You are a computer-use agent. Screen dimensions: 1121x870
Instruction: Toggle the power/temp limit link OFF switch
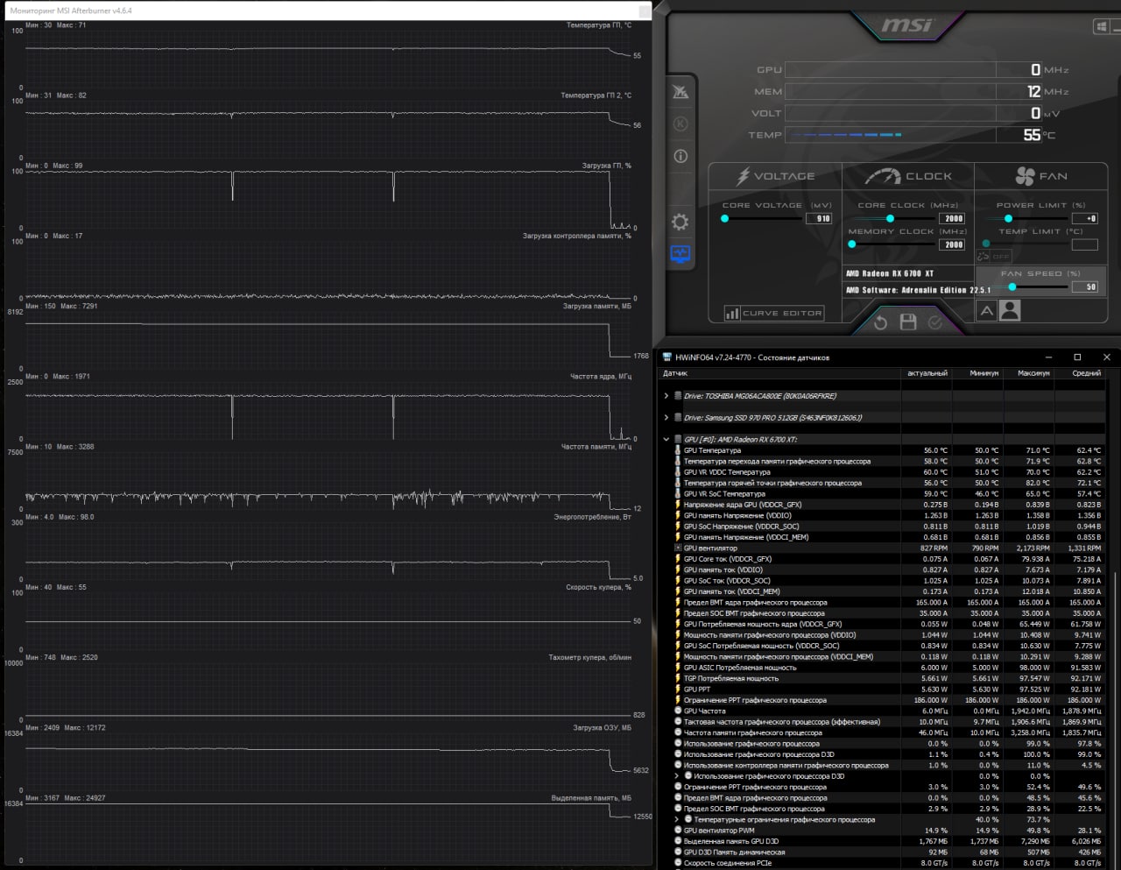(994, 257)
